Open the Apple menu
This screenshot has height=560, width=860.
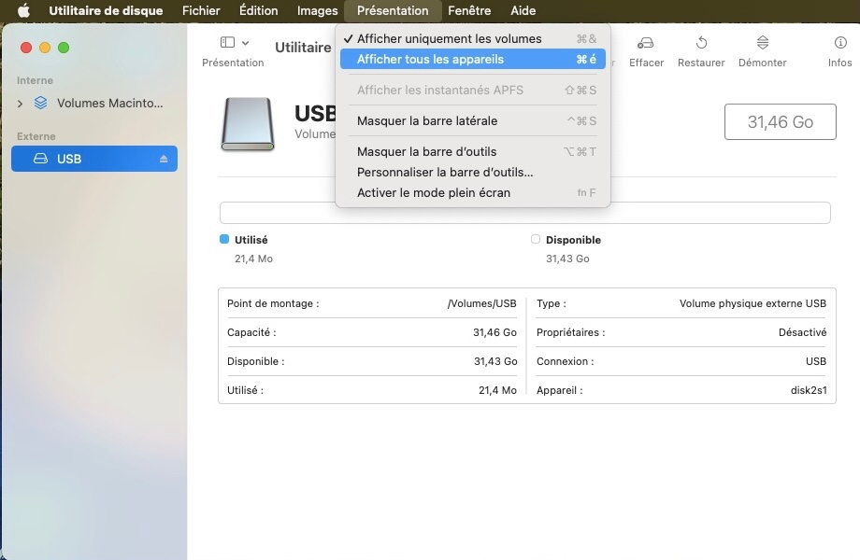coord(24,11)
